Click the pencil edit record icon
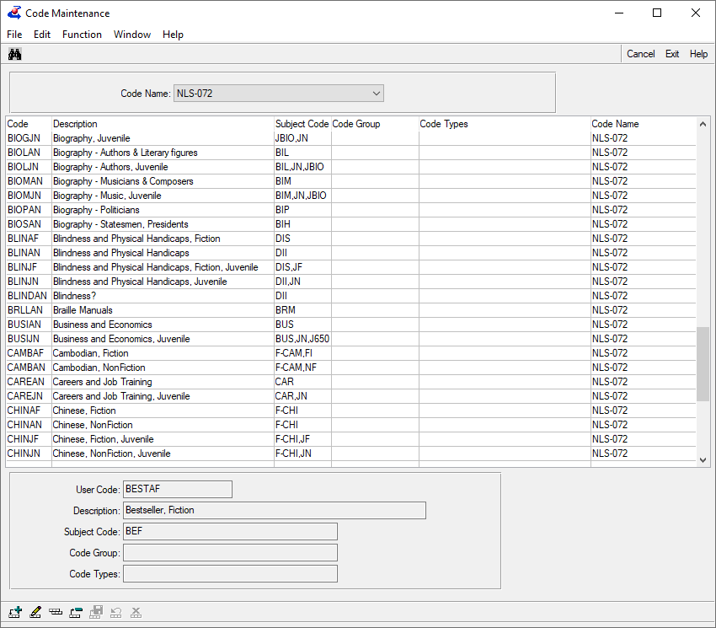Image resolution: width=716 pixels, height=628 pixels. pyautogui.click(x=35, y=612)
